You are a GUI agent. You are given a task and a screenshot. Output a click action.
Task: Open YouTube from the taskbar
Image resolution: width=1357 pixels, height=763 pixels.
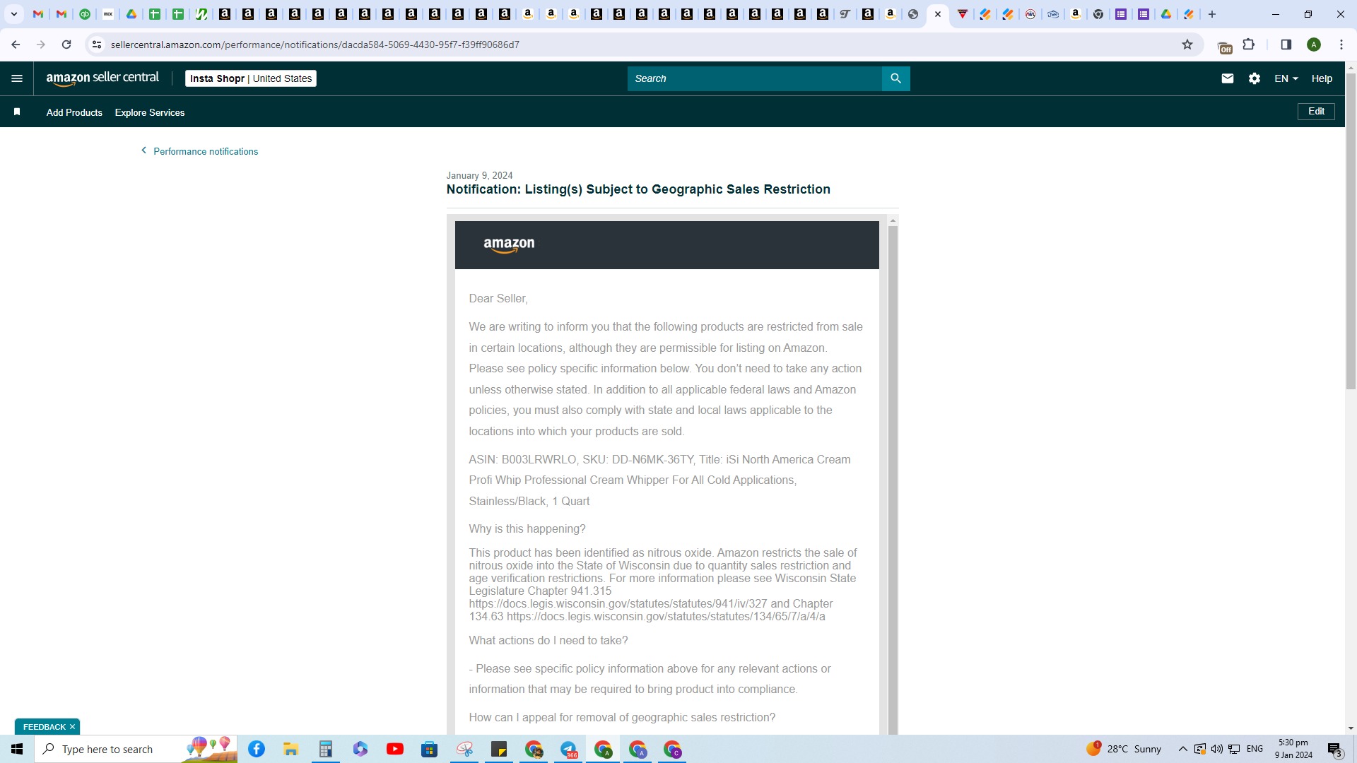pos(395,749)
